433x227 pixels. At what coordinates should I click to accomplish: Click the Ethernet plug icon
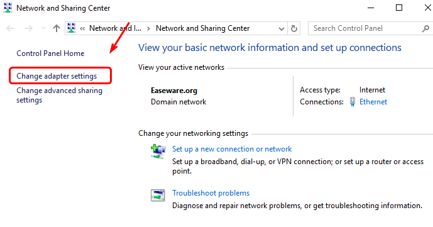tap(353, 102)
